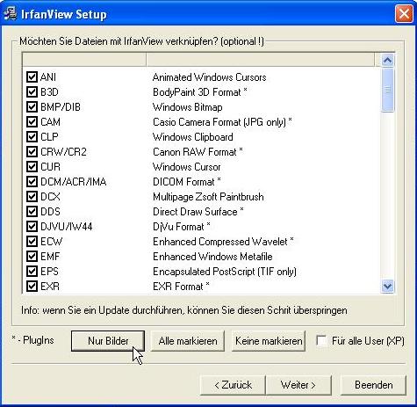Click the first column header of the list
Screen dimensions: 417x407
(84, 60)
